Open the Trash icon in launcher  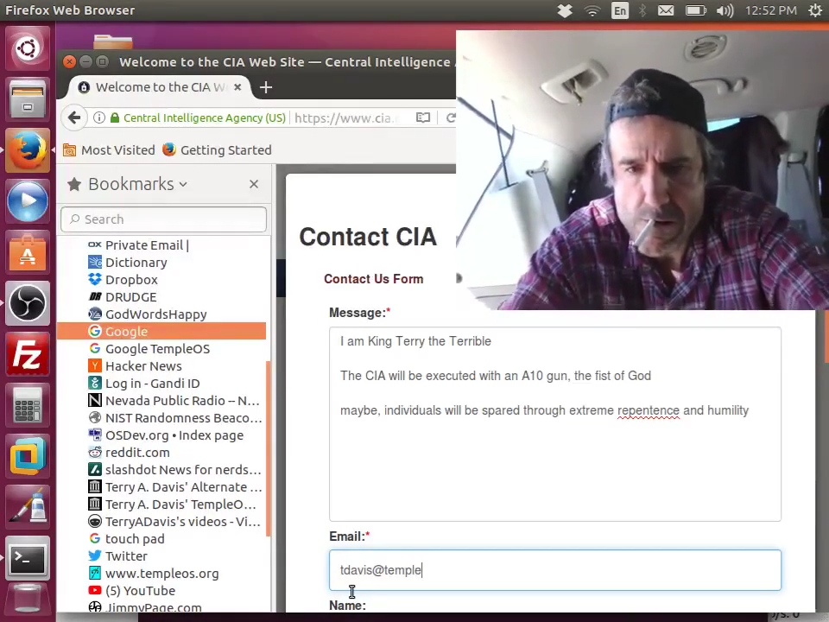pos(28,600)
